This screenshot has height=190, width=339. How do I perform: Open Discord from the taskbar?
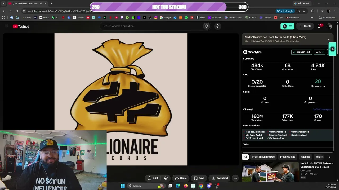coord(209,186)
